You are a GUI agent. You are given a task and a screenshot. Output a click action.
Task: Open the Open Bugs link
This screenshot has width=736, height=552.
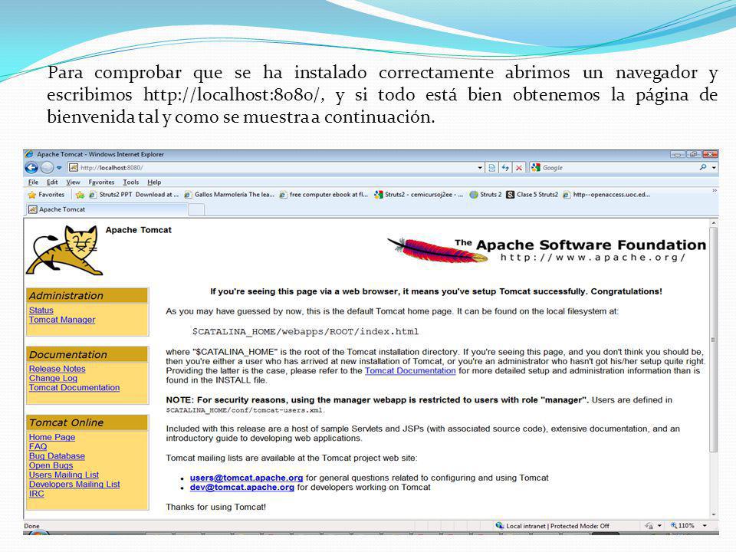[x=51, y=465]
